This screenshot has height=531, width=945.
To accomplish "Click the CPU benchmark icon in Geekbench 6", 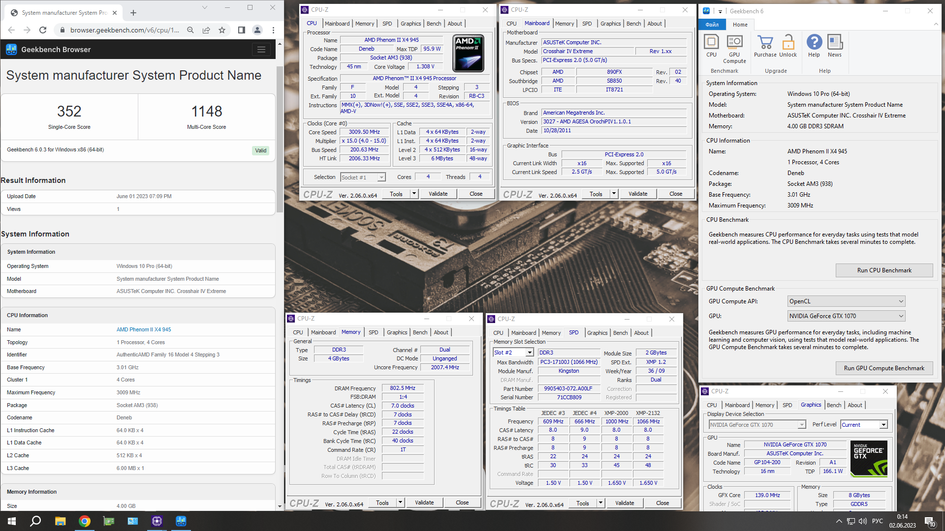I will 711,46.
